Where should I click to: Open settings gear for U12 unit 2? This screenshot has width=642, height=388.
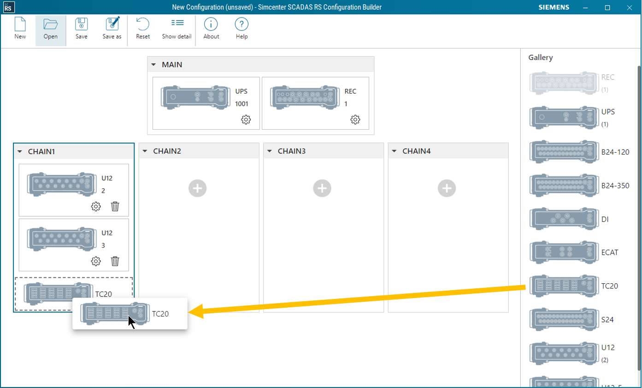[x=96, y=207]
